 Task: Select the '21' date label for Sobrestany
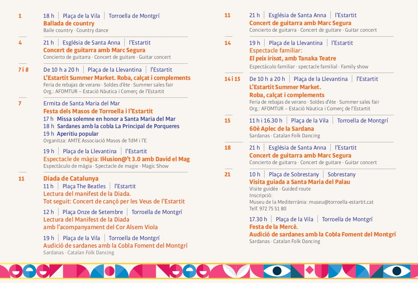228,174
